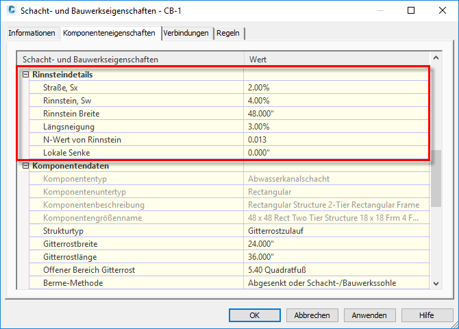The image size is (459, 329).
Task: Edit the Rinnstein Breite value 48.000"
Action: (x=336, y=114)
